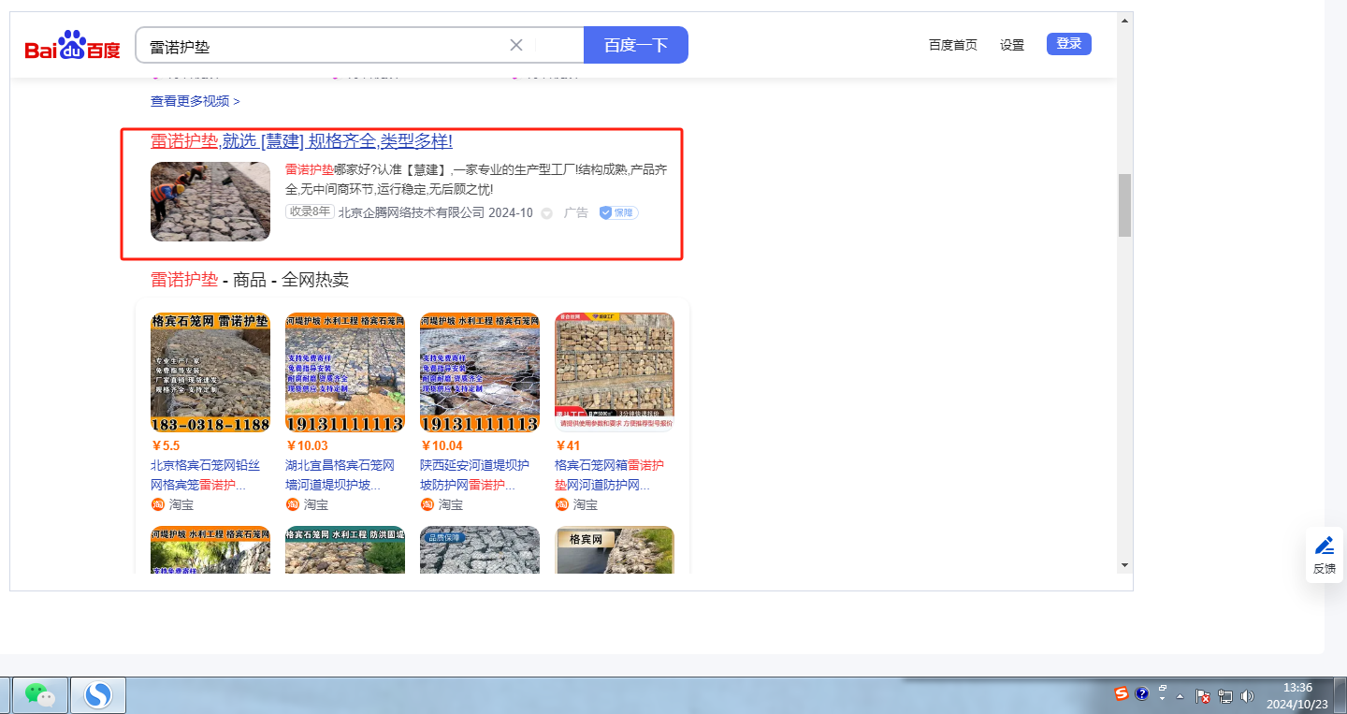This screenshot has width=1347, height=714.
Task: Open the second-row thumbnail tagged 品质保障
Action: pyautogui.click(x=480, y=549)
